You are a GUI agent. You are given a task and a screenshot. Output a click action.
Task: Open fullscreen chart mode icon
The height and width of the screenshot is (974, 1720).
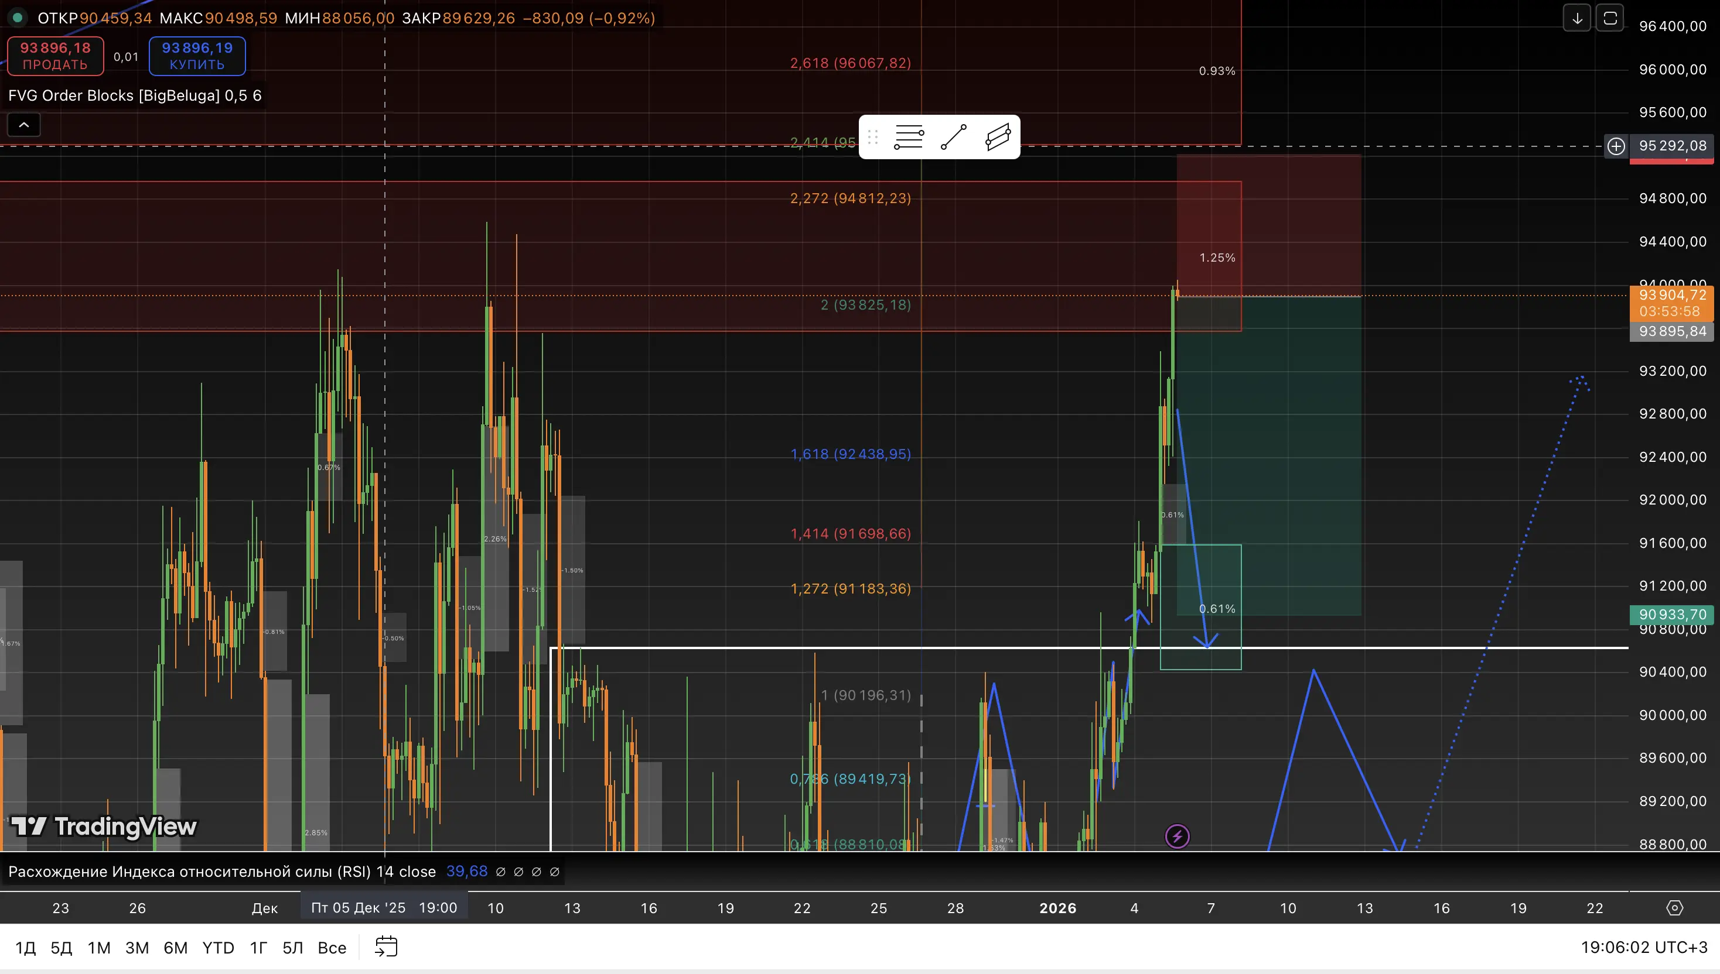coord(1610,18)
